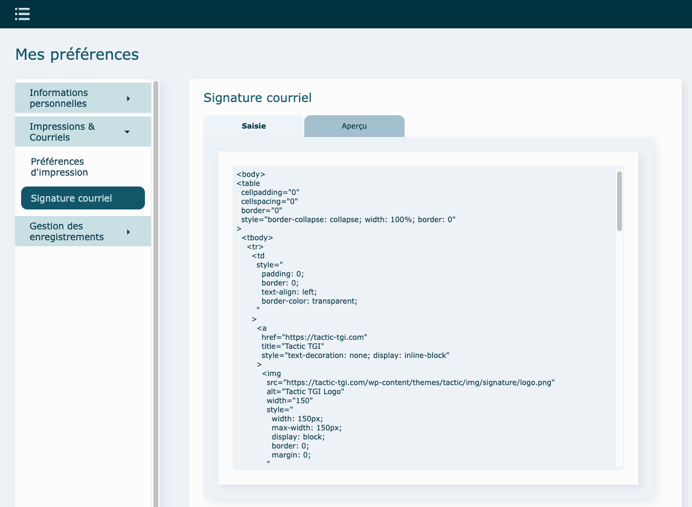Click the href="https://tactic-tgi.com" line
692x507 pixels.
click(x=314, y=337)
